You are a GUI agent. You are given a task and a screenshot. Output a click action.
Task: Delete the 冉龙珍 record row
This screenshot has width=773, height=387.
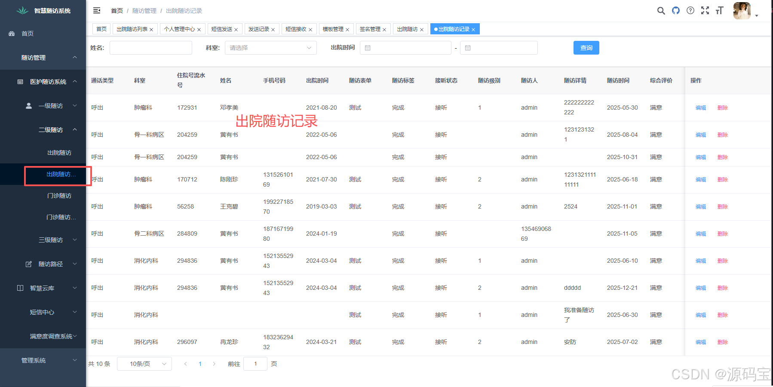tap(723, 342)
